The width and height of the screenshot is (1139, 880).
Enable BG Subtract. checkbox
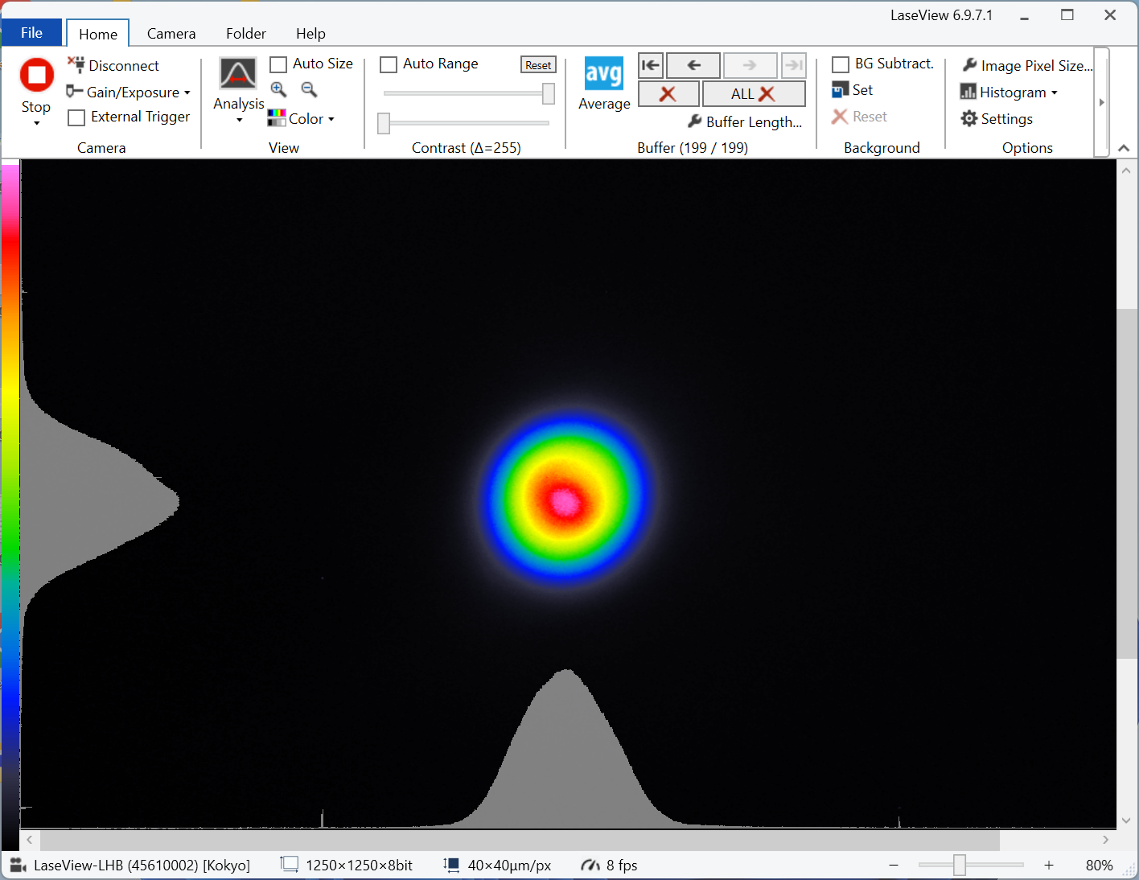841,64
